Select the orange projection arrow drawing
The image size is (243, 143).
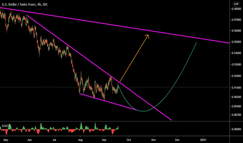[134, 58]
